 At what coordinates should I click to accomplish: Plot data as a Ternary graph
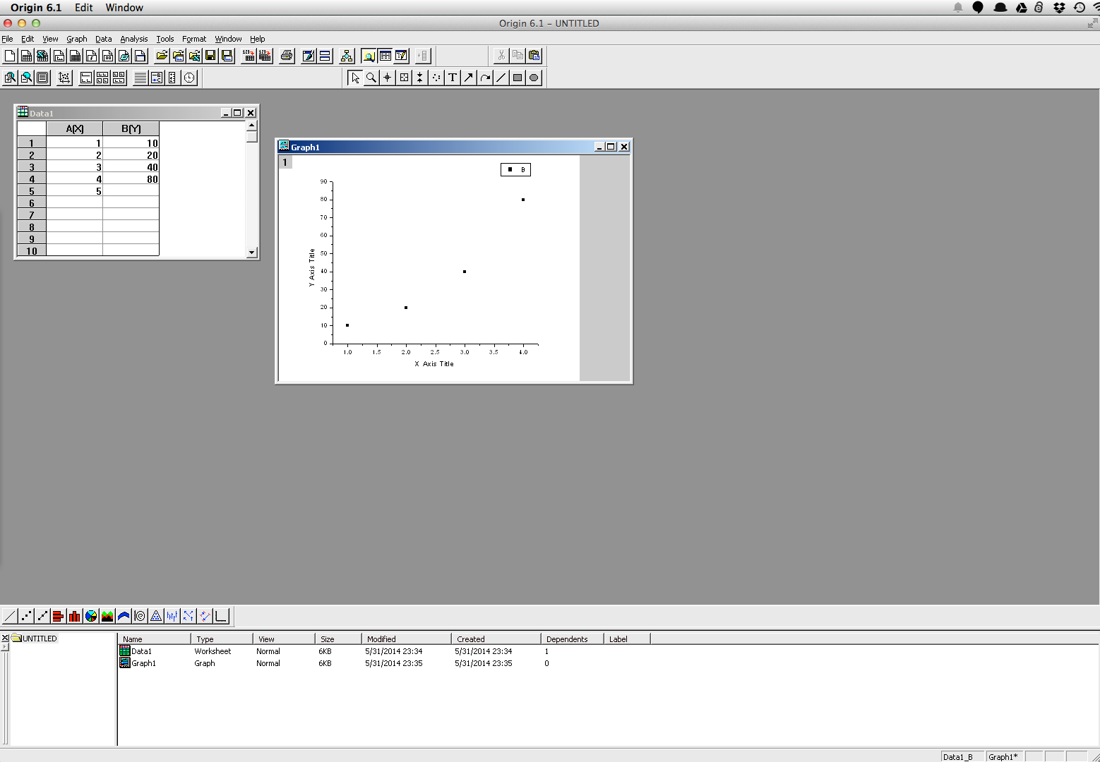(x=156, y=616)
